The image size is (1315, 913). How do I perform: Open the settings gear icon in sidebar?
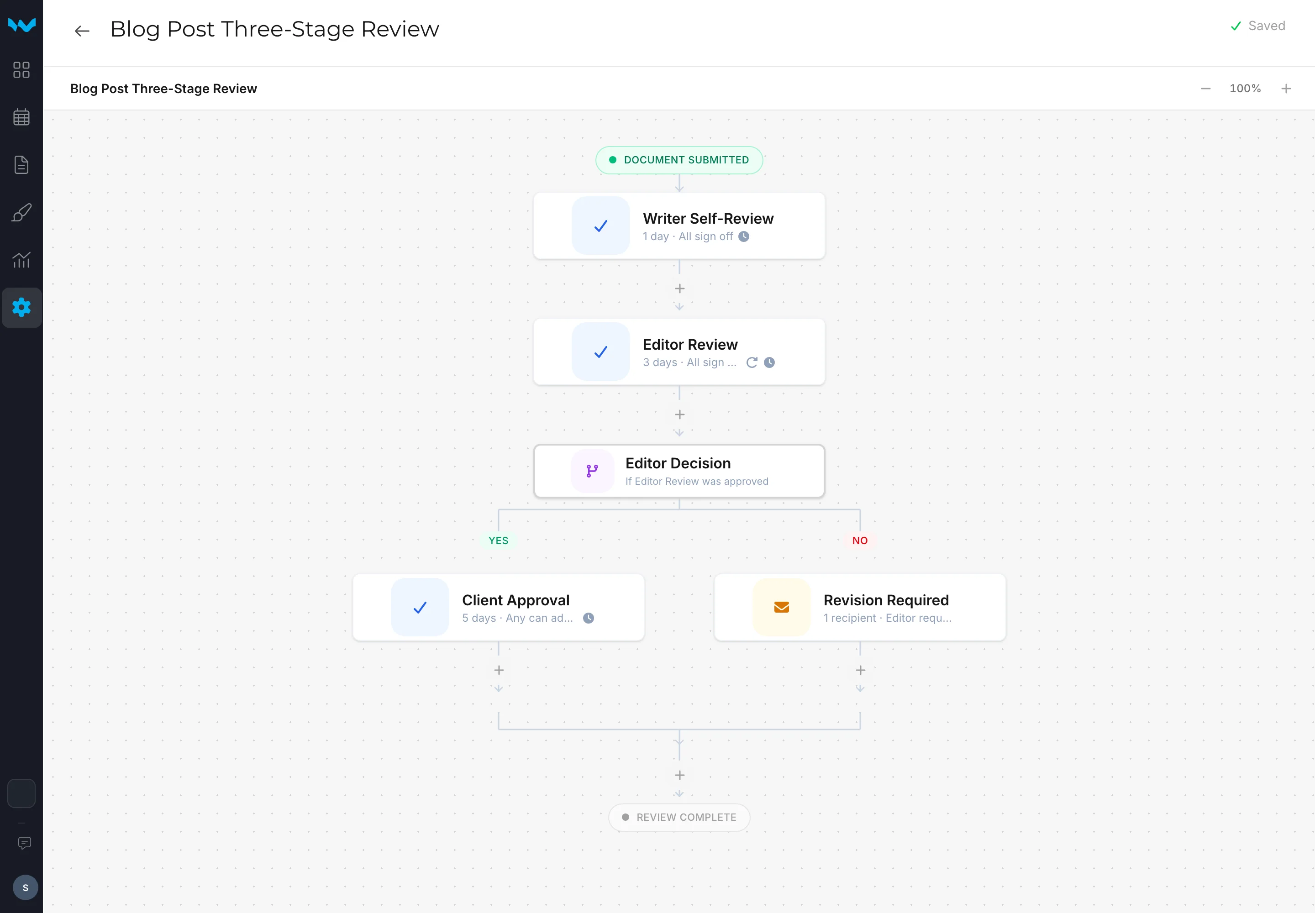pyautogui.click(x=21, y=307)
